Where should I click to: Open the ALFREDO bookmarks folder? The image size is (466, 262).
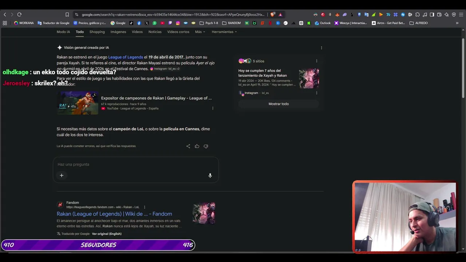(x=419, y=23)
